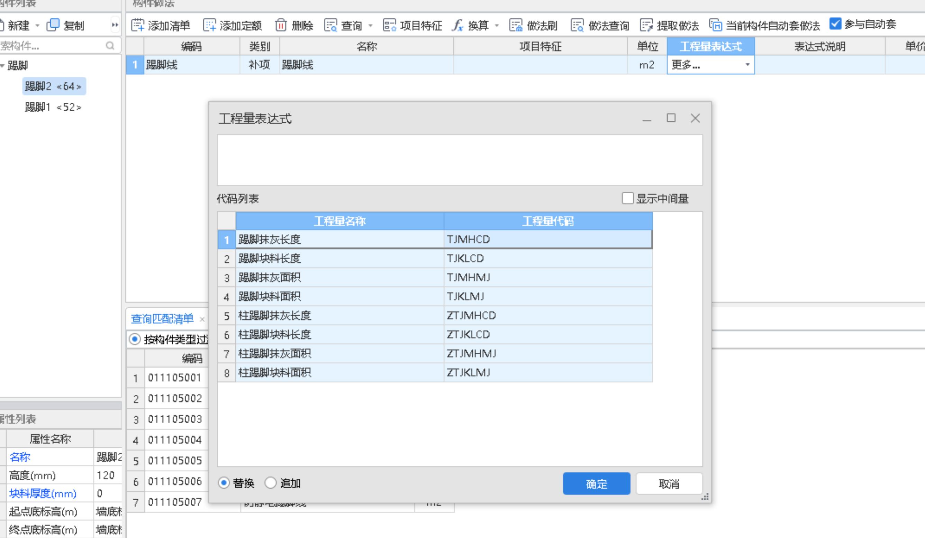The height and width of the screenshot is (538, 925).
Task: Click the 工程量名称 column header
Action: click(339, 221)
